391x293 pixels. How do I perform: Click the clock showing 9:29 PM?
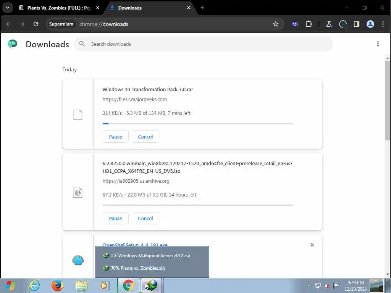(x=355, y=286)
